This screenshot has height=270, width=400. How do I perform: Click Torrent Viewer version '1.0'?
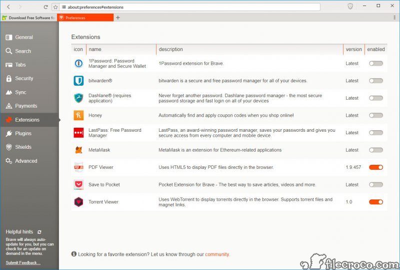(349, 202)
